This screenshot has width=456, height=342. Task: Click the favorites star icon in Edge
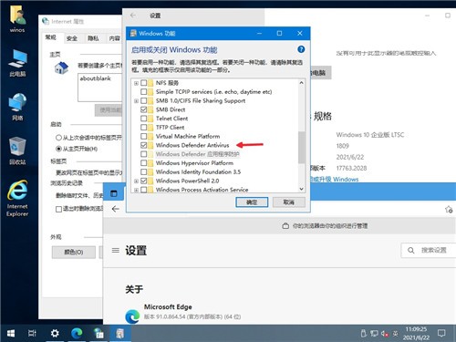(449, 210)
